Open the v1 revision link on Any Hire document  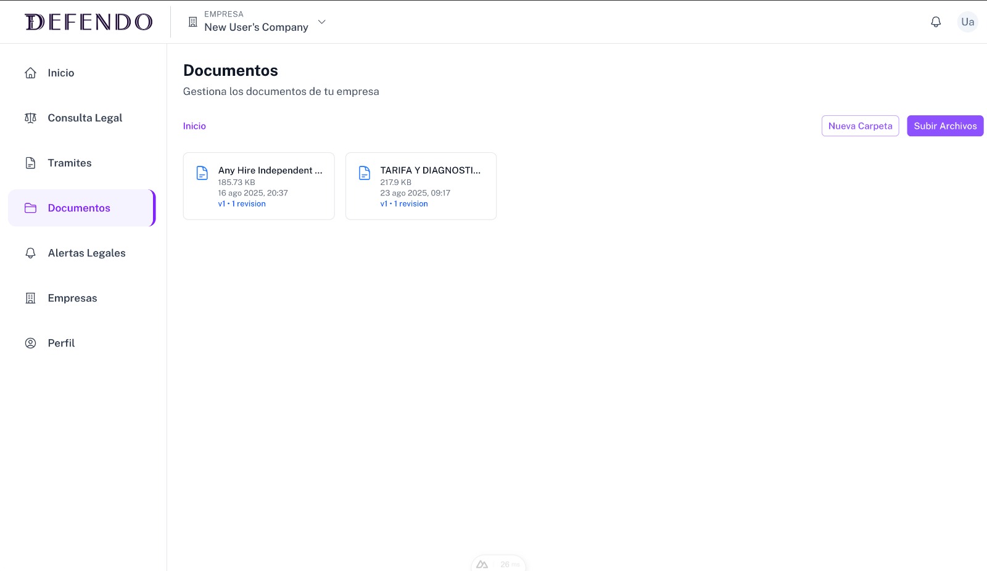(242, 203)
